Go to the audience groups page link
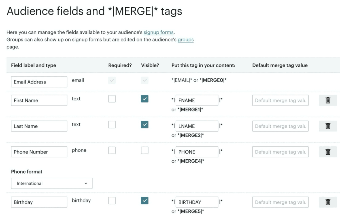The width and height of the screenshot is (340, 214). 186,40
